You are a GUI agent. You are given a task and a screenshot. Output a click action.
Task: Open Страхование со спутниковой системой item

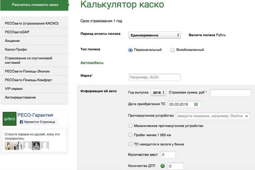pos(34,60)
